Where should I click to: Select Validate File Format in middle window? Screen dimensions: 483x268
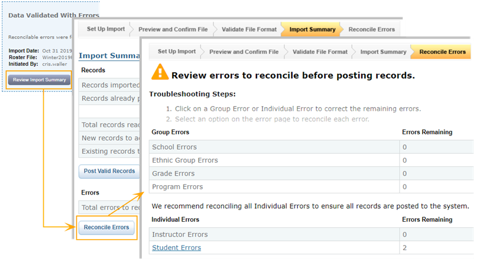pyautogui.click(x=248, y=29)
